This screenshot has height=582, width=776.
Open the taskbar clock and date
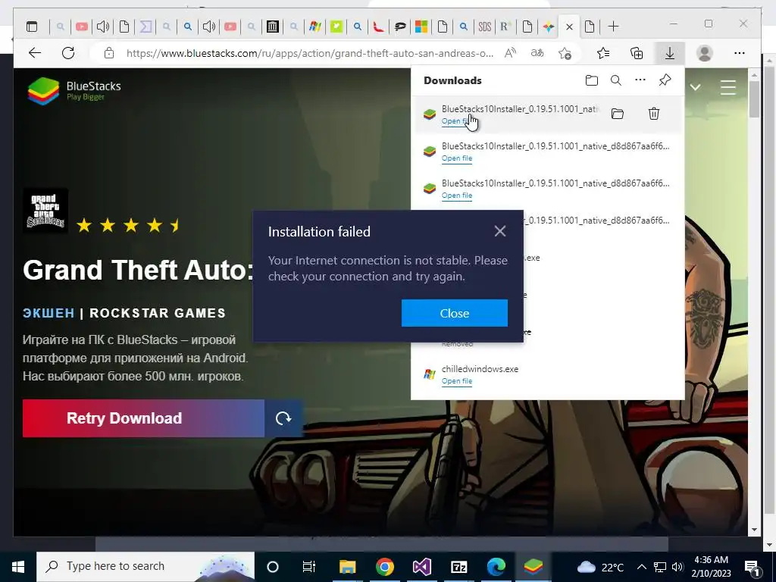click(x=711, y=567)
